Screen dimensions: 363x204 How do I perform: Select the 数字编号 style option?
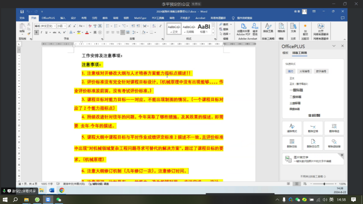click(321, 71)
